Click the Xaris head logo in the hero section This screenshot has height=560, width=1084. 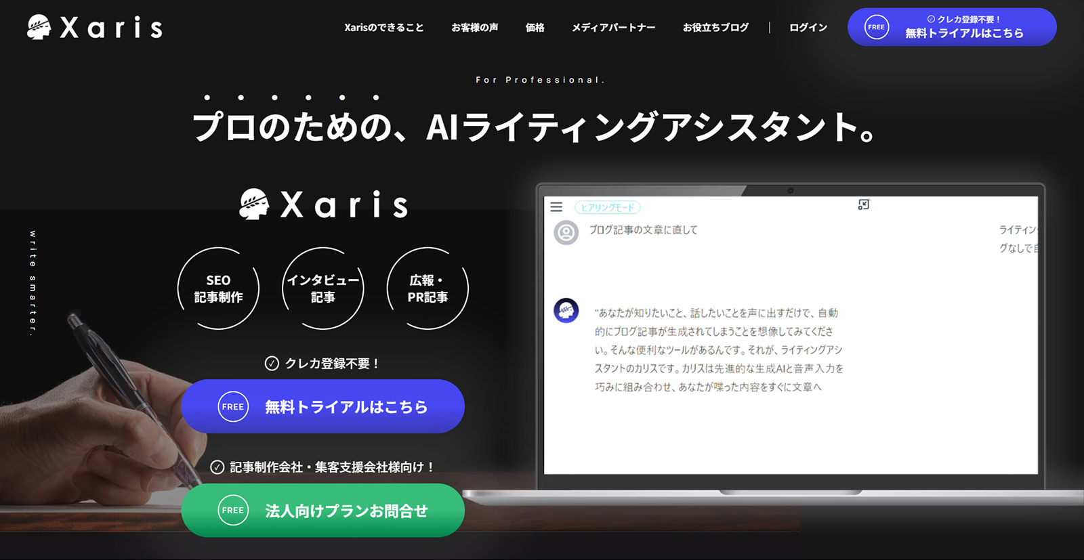[254, 204]
